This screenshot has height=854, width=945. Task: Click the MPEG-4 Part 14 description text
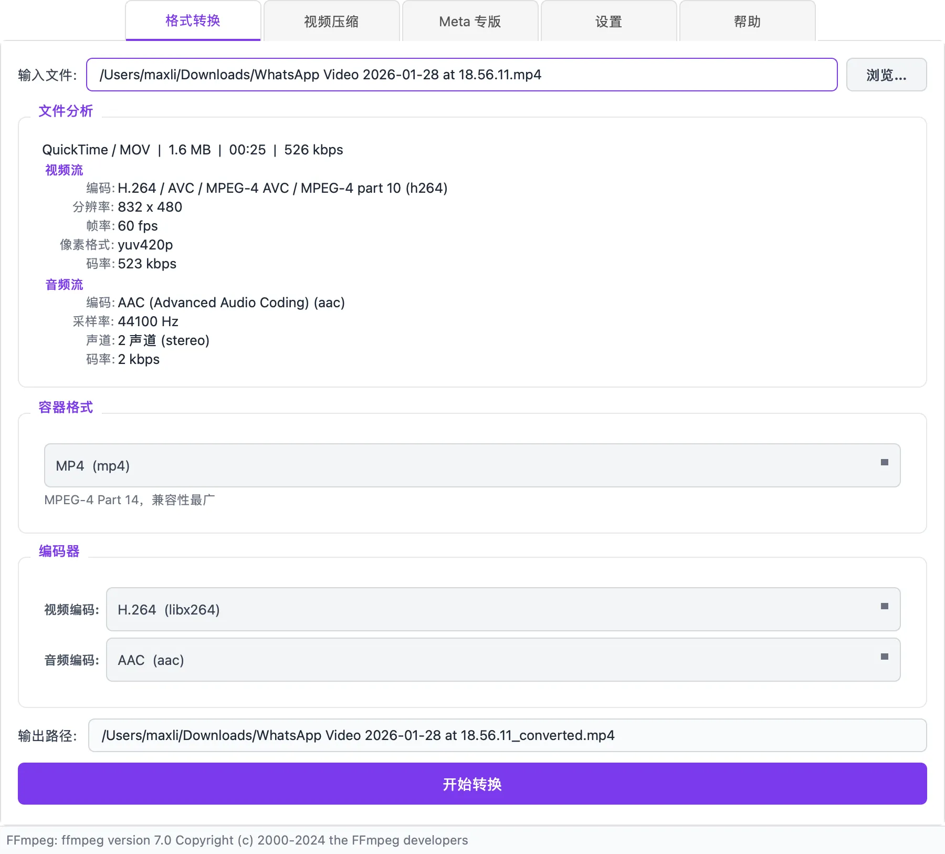130,500
